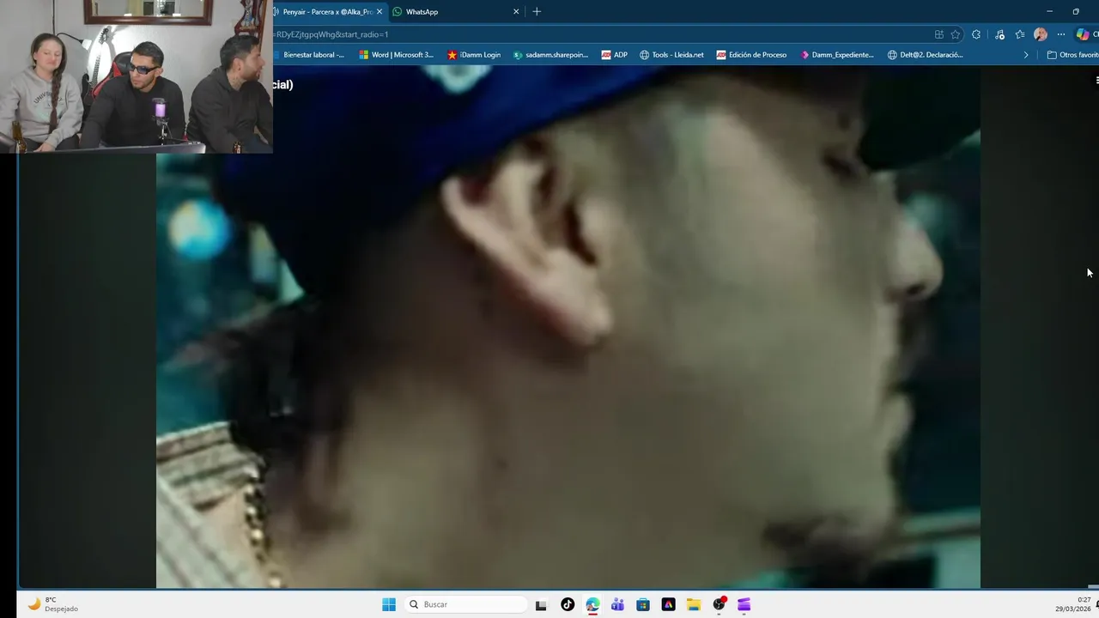Open the split screen icon in address bar
The width and height of the screenshot is (1099, 618).
939,34
